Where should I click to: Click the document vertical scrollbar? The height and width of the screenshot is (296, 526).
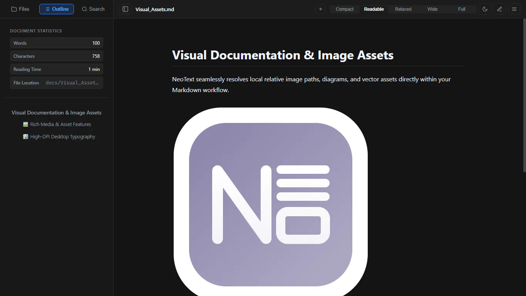[524, 95]
